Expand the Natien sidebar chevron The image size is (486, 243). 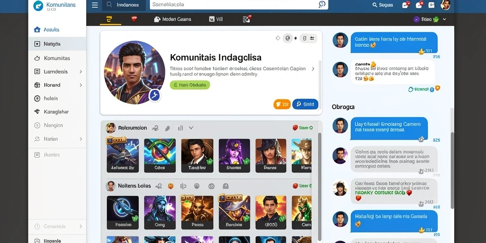coord(81,139)
